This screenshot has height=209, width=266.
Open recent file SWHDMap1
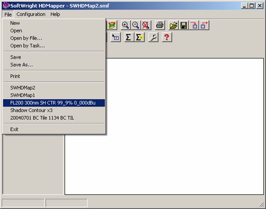coord(54,95)
